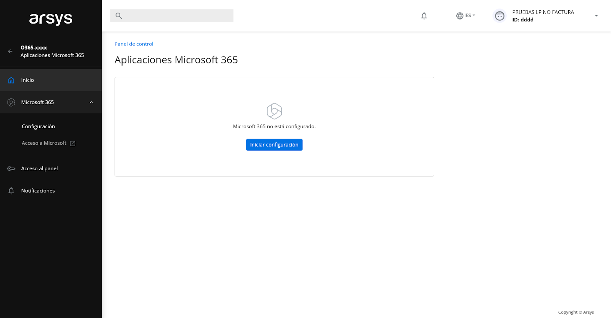
Task: Open the Configuración submenu item
Action: pos(38,126)
